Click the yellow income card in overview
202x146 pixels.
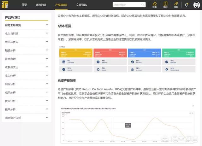[75, 53]
